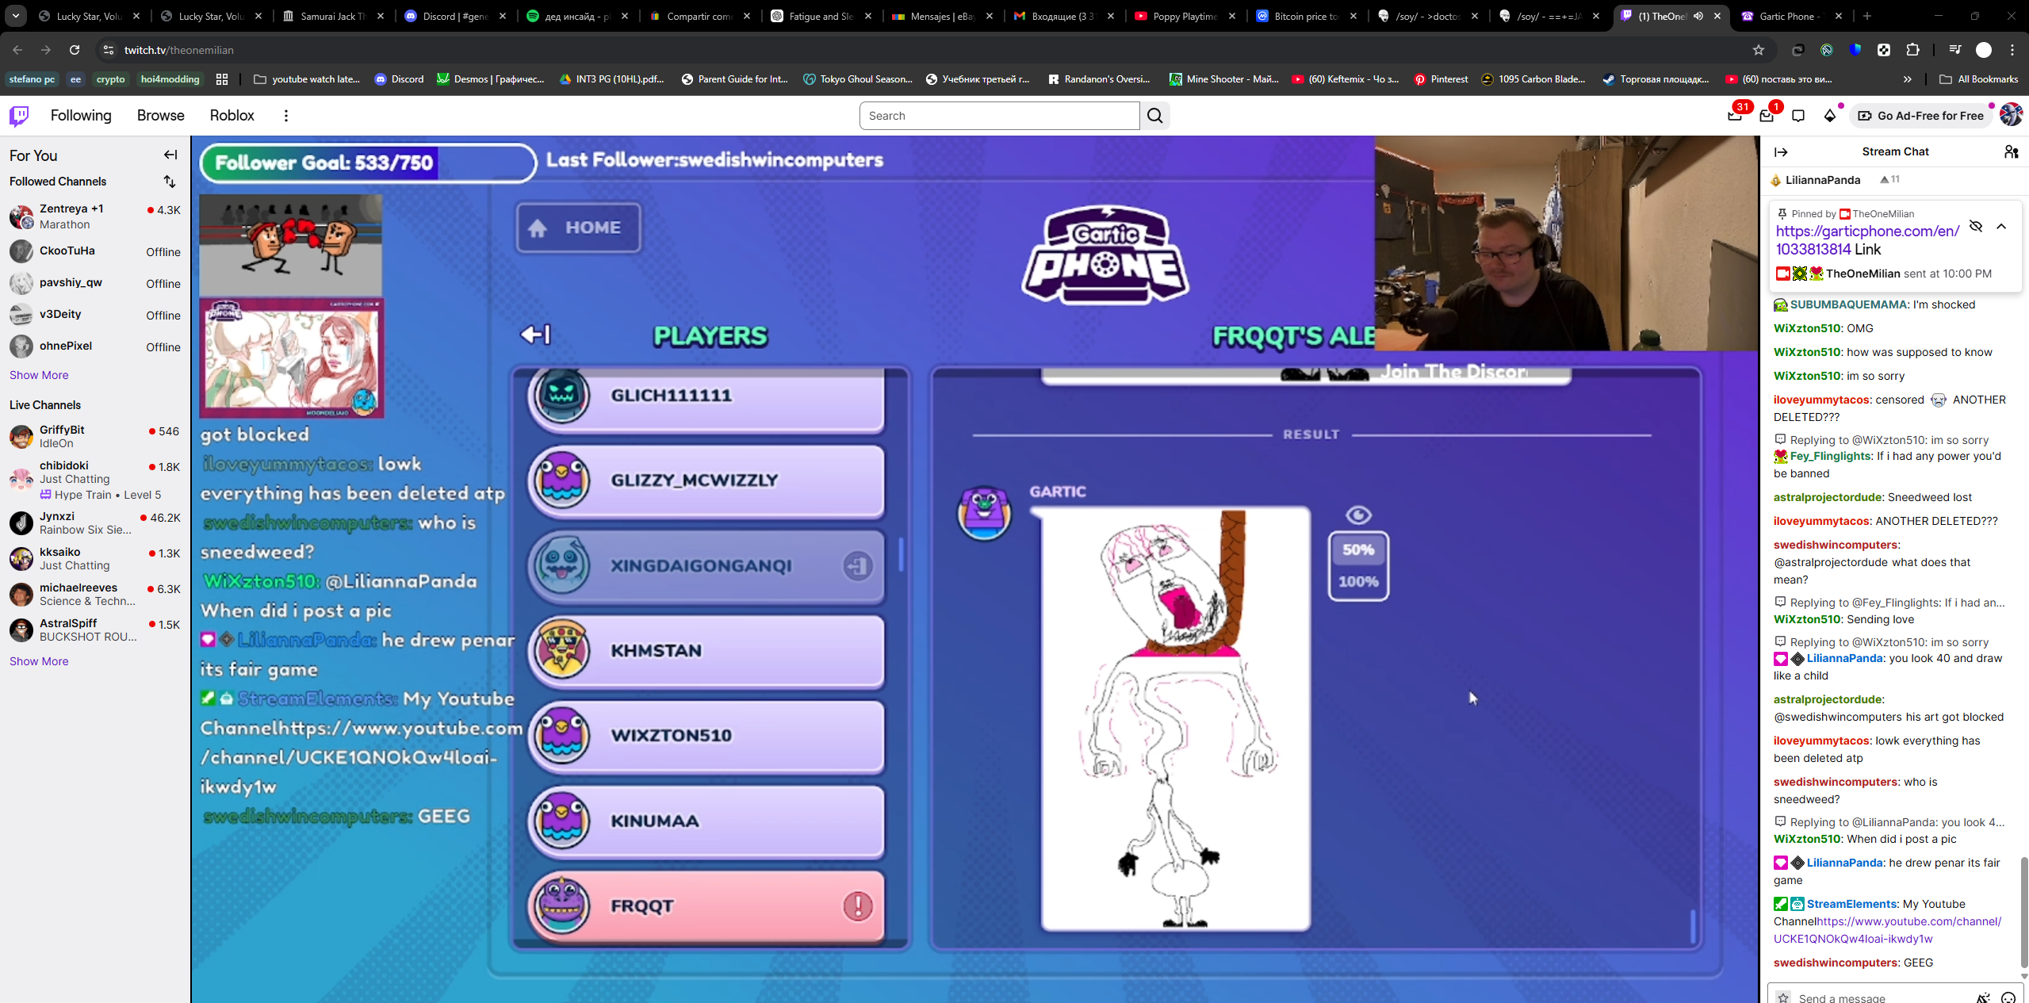Mute the TheOneMilian browser tab audio
This screenshot has width=2029, height=1003.
click(x=1698, y=16)
